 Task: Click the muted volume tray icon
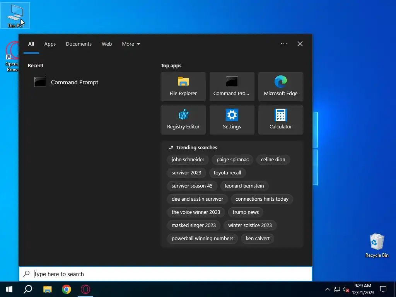pyautogui.click(x=346, y=289)
